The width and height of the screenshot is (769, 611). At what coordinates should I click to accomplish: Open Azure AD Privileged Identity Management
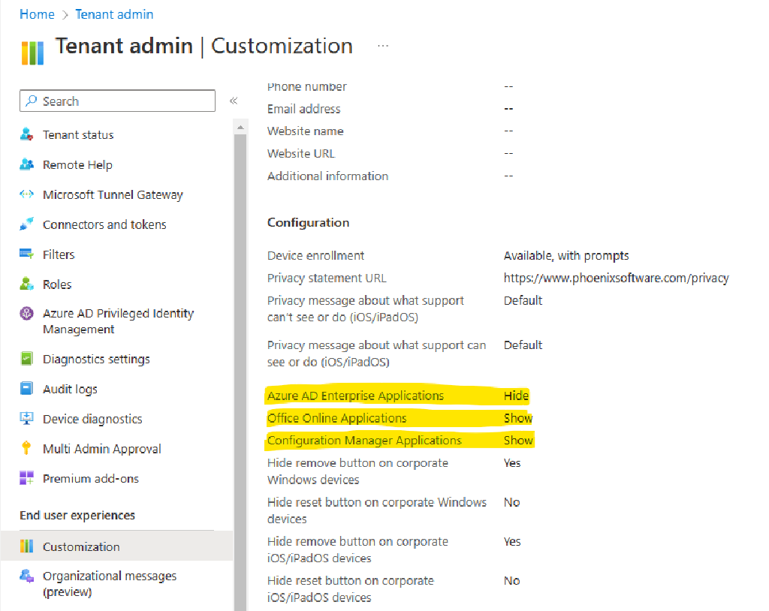[x=118, y=321]
